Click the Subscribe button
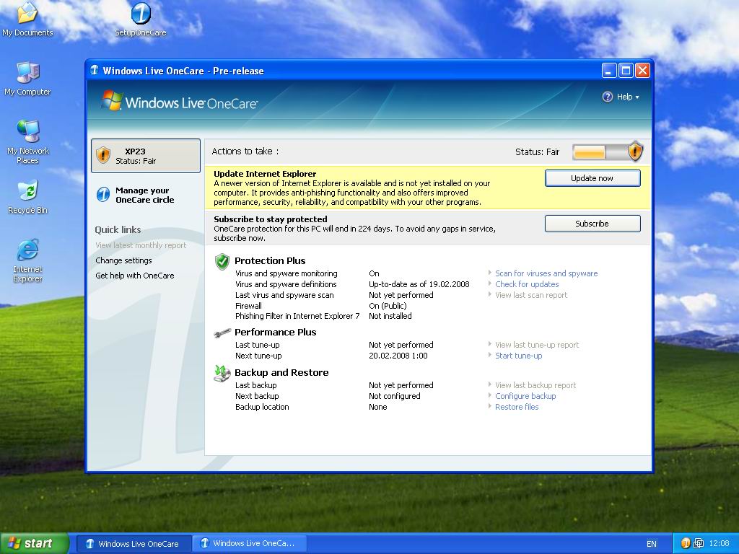This screenshot has width=739, height=554. (x=592, y=224)
